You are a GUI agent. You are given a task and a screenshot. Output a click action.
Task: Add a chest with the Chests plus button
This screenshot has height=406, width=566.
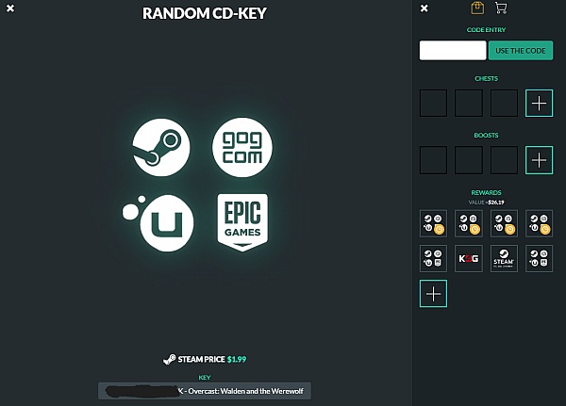pyautogui.click(x=539, y=103)
